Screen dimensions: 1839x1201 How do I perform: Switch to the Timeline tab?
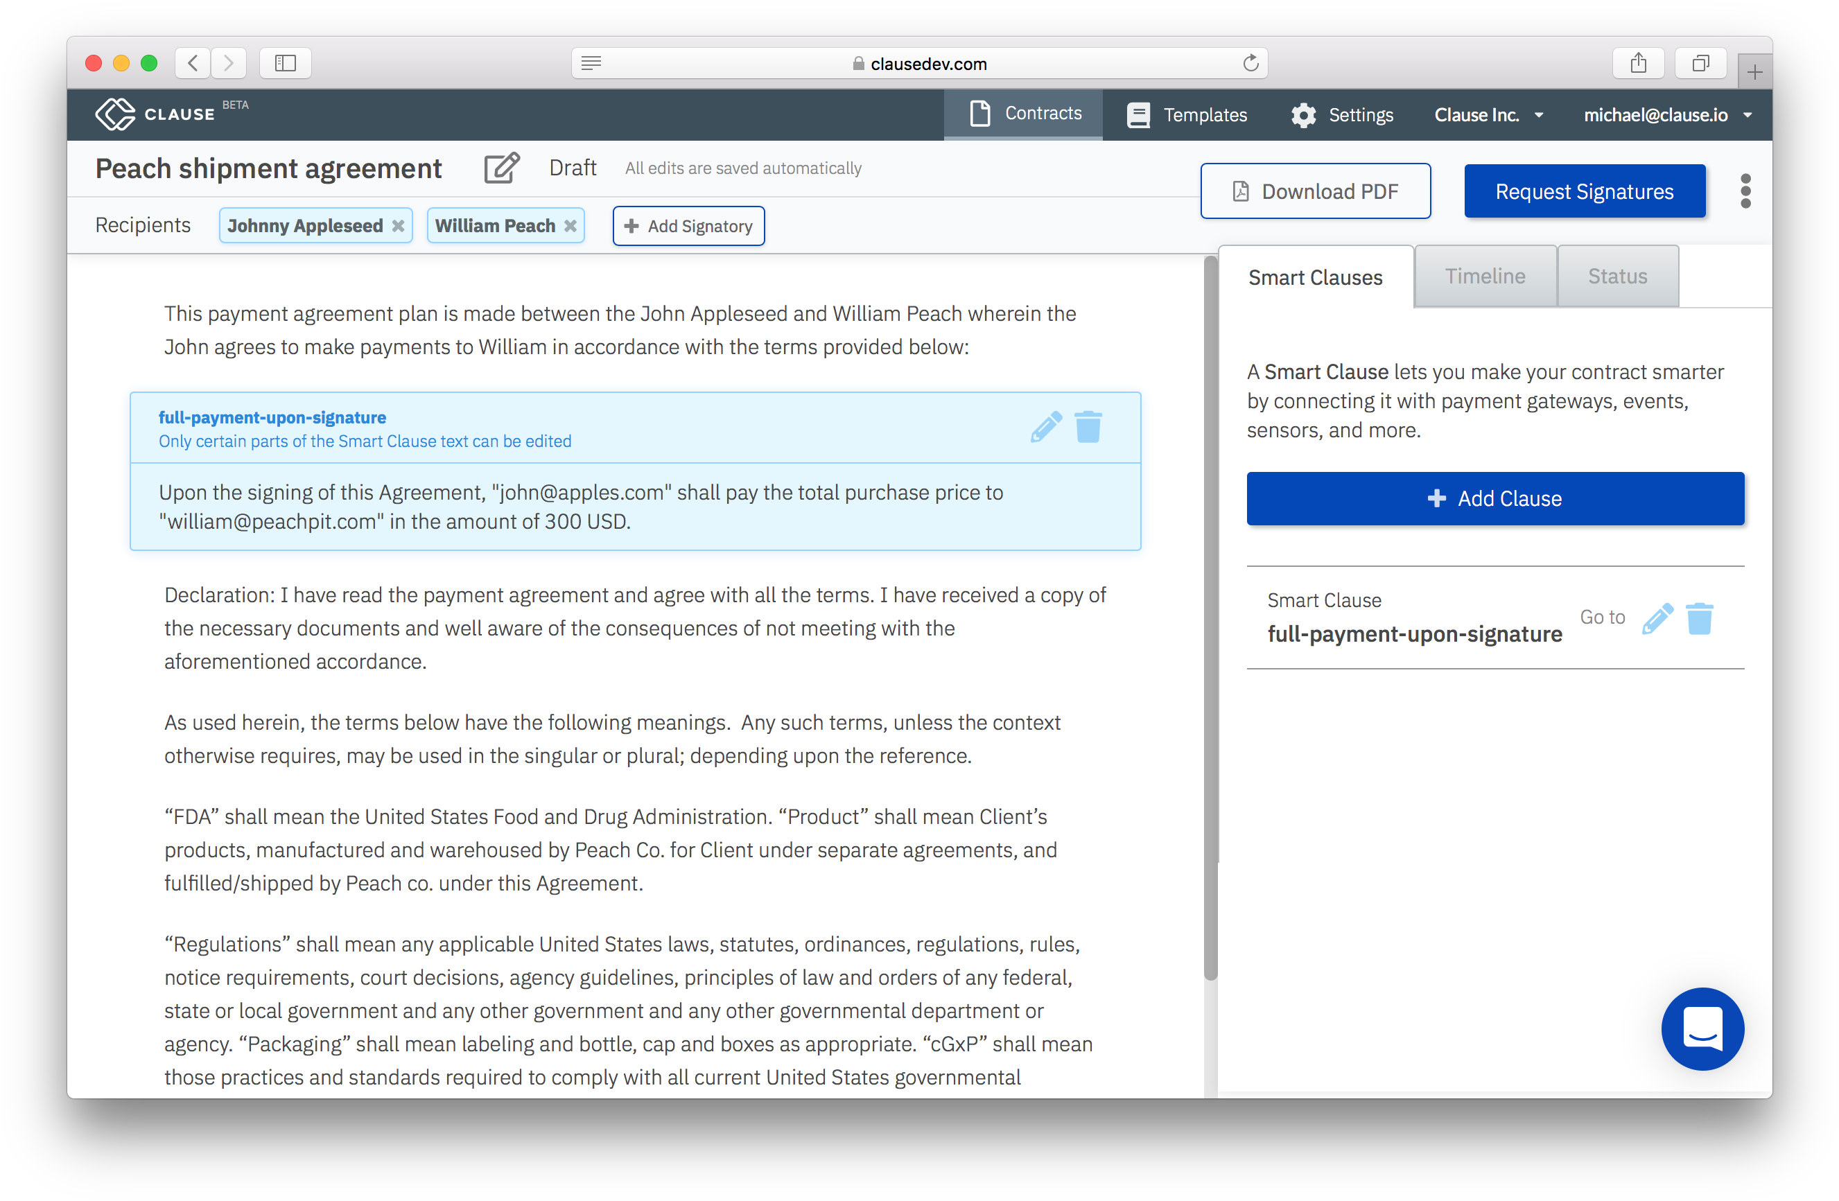pos(1485,276)
